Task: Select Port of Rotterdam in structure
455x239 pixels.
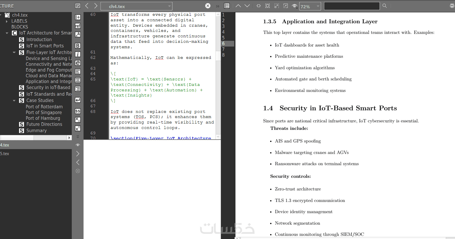Action: tap(44, 107)
